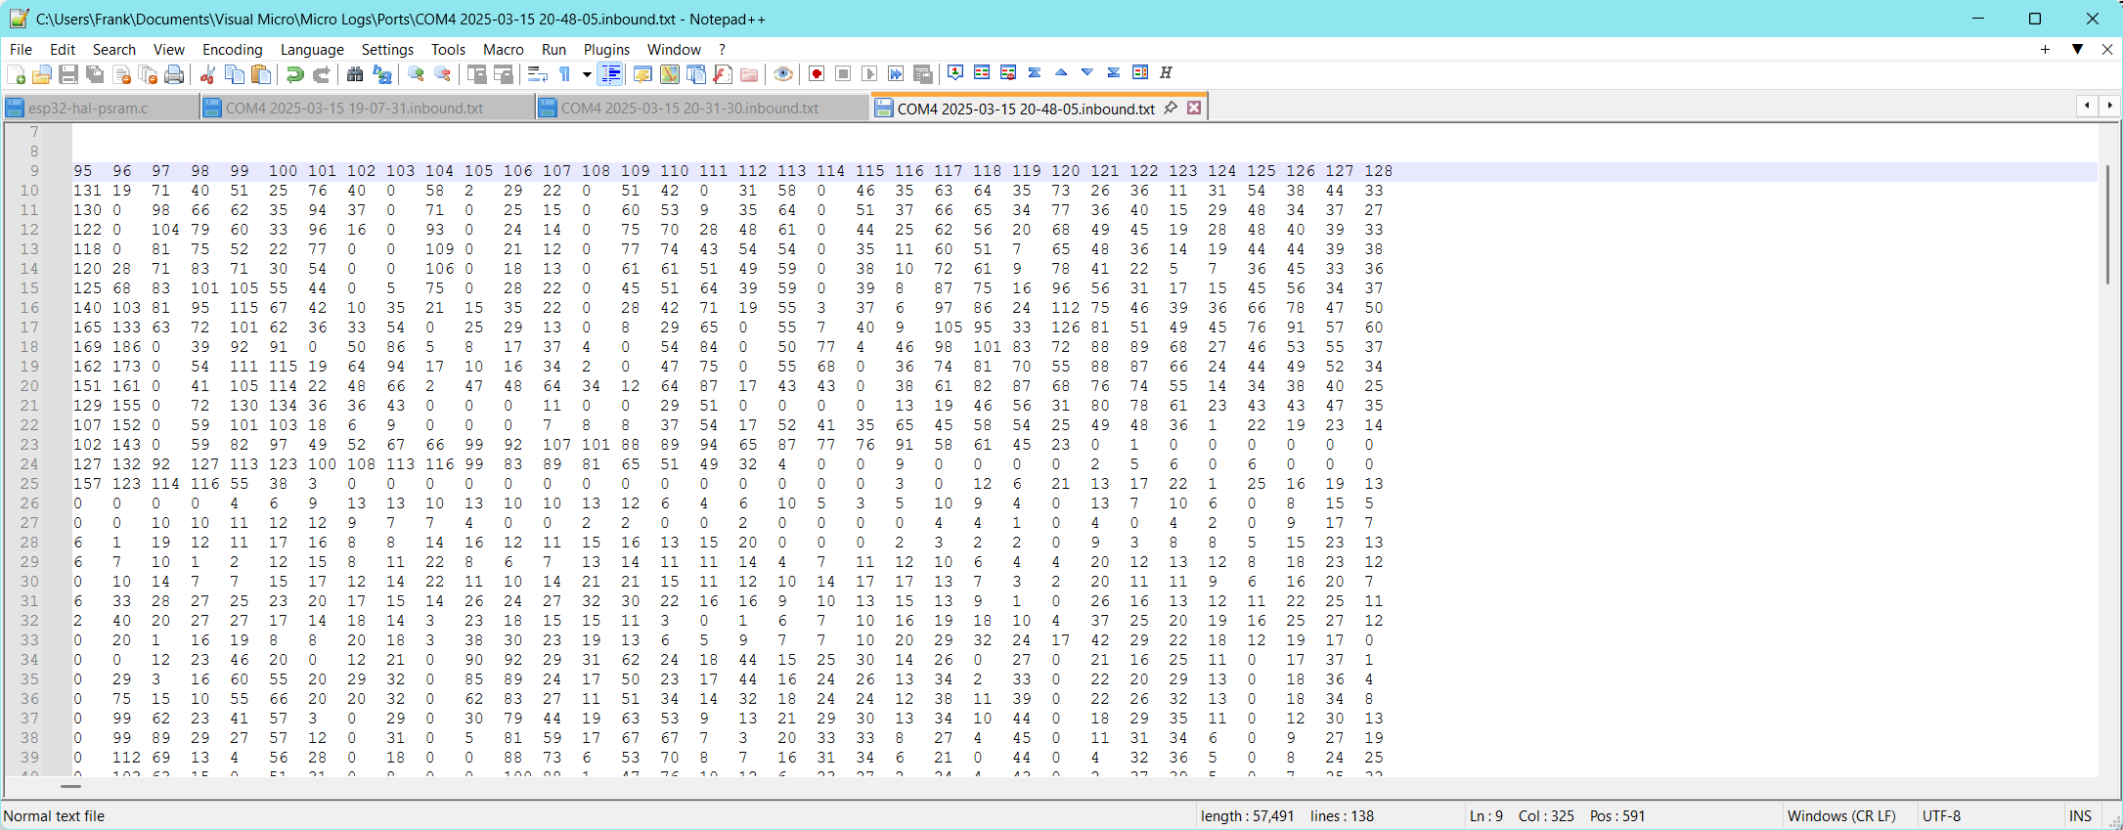Click the Zoom In magnifier icon
The height and width of the screenshot is (830, 2123).
(x=417, y=74)
